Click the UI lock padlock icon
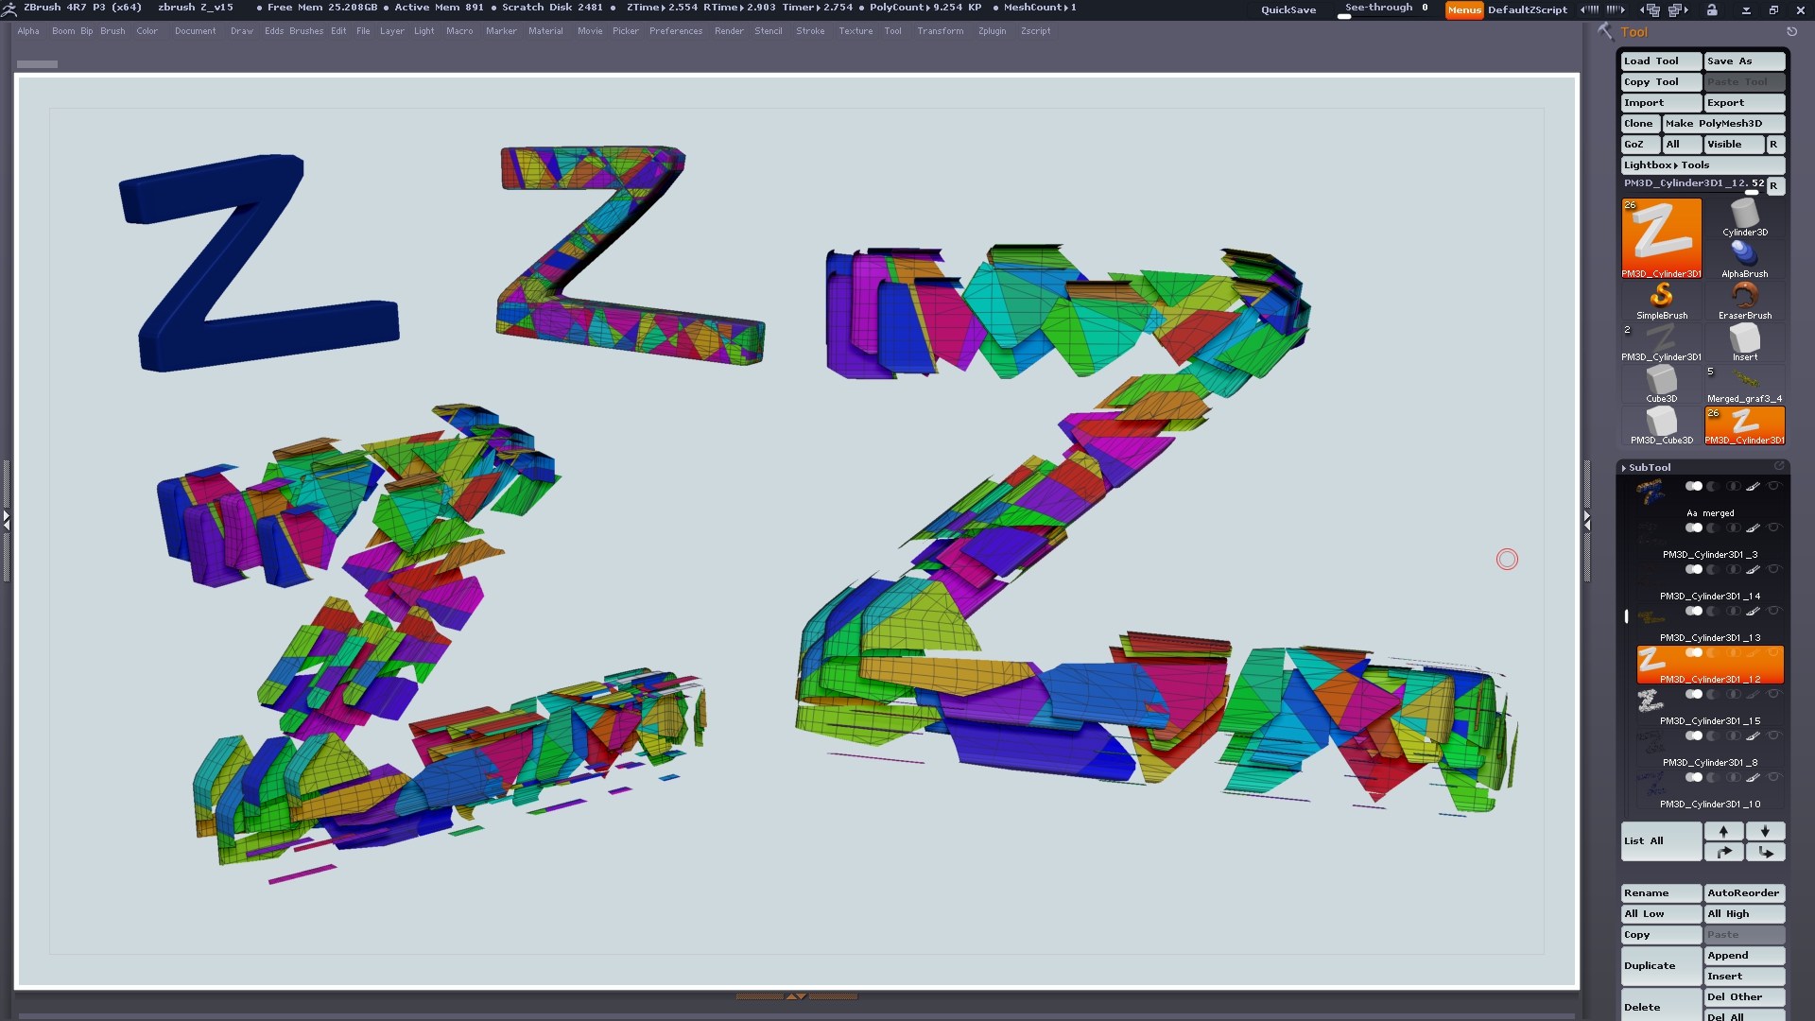Image resolution: width=1815 pixels, height=1021 pixels. (x=1712, y=9)
